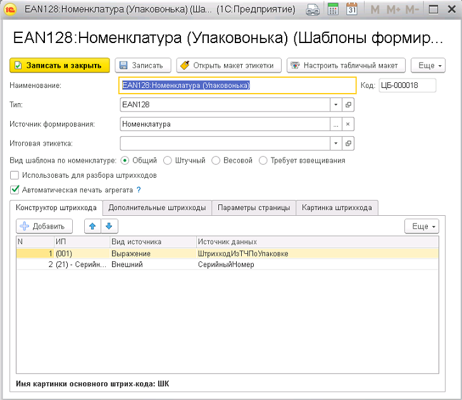This screenshot has height=400, width=462.
Task: Click the Источник формирования select ellipsis button
Action: [x=336, y=124]
